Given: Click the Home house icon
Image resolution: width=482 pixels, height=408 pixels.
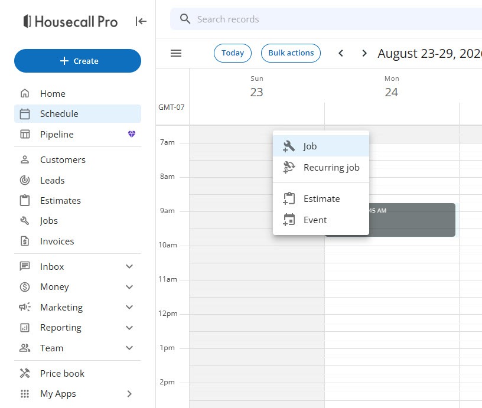Looking at the screenshot, I should [25, 93].
